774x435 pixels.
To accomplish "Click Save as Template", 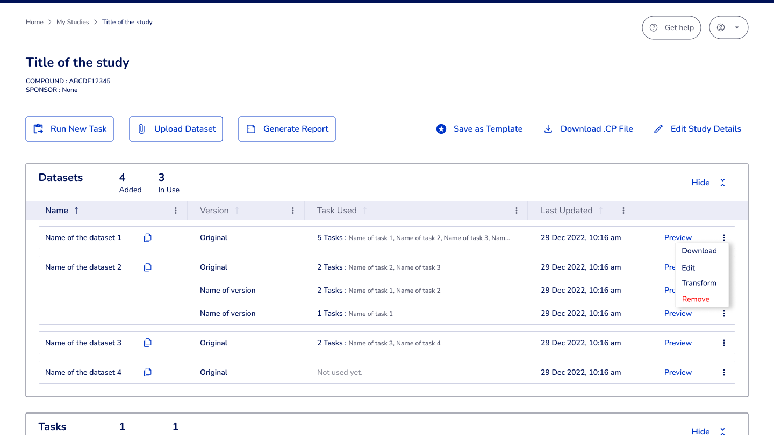I will pyautogui.click(x=479, y=129).
